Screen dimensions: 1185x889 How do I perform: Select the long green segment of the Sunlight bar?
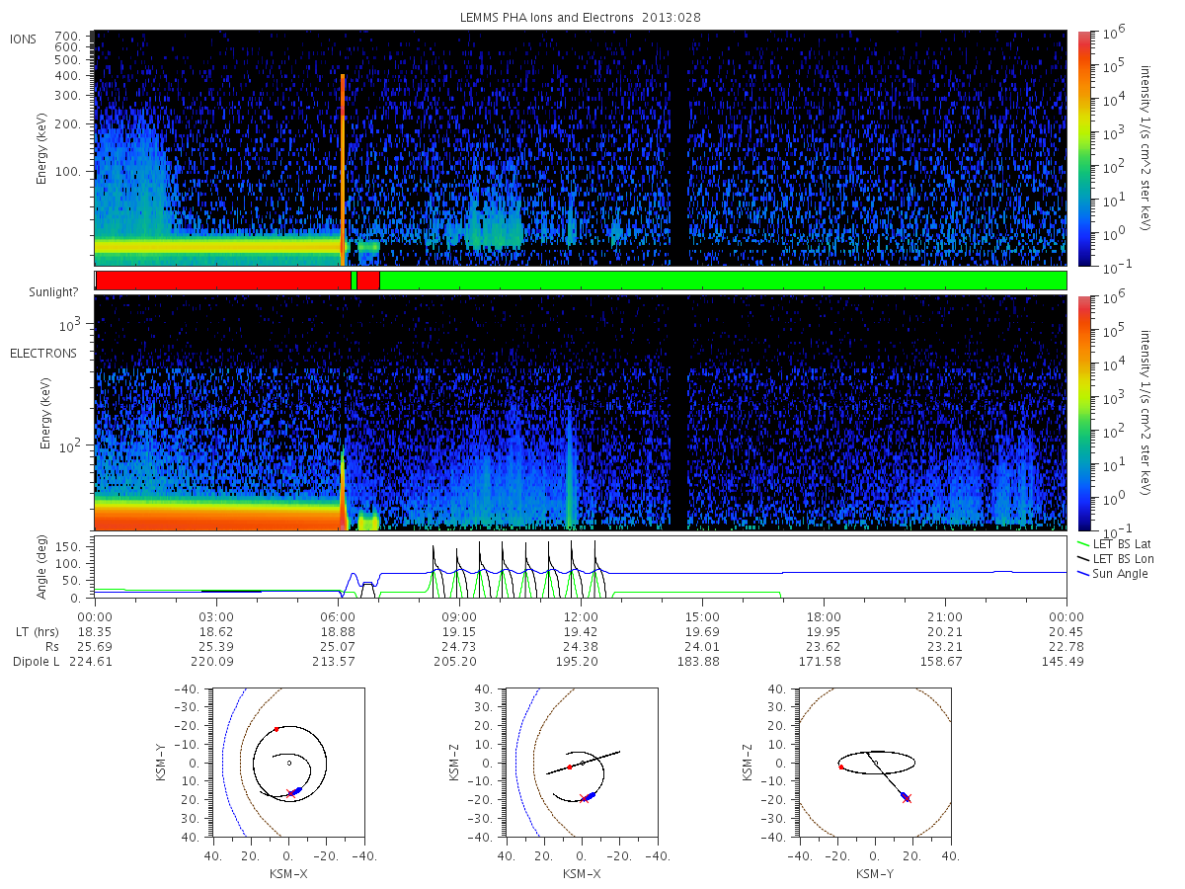[x=723, y=281]
